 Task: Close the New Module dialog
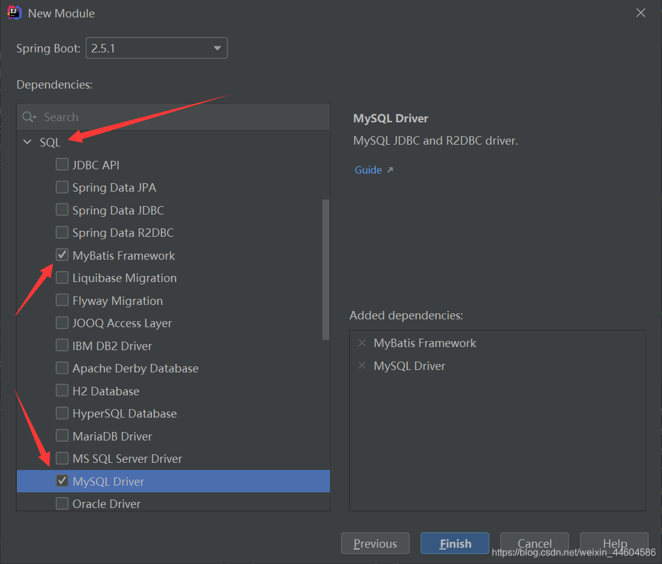(x=640, y=13)
